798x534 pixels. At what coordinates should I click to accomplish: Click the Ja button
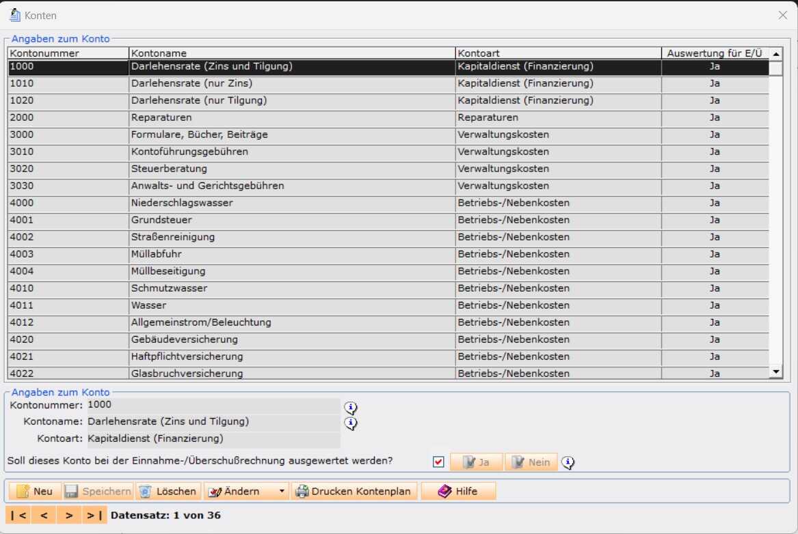[x=477, y=462]
